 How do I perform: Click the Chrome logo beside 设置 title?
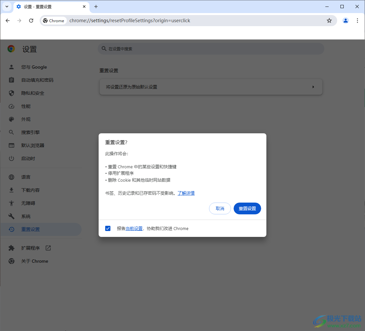11,49
